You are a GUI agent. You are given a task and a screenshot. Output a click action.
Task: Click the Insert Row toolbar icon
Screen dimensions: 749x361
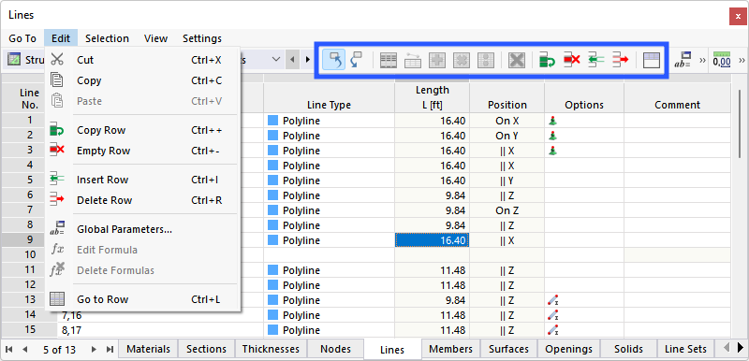click(x=595, y=60)
